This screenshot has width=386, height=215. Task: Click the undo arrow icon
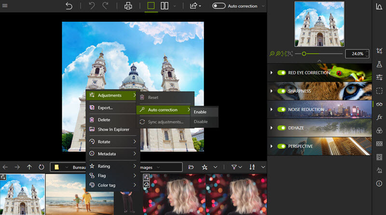[x=69, y=6]
